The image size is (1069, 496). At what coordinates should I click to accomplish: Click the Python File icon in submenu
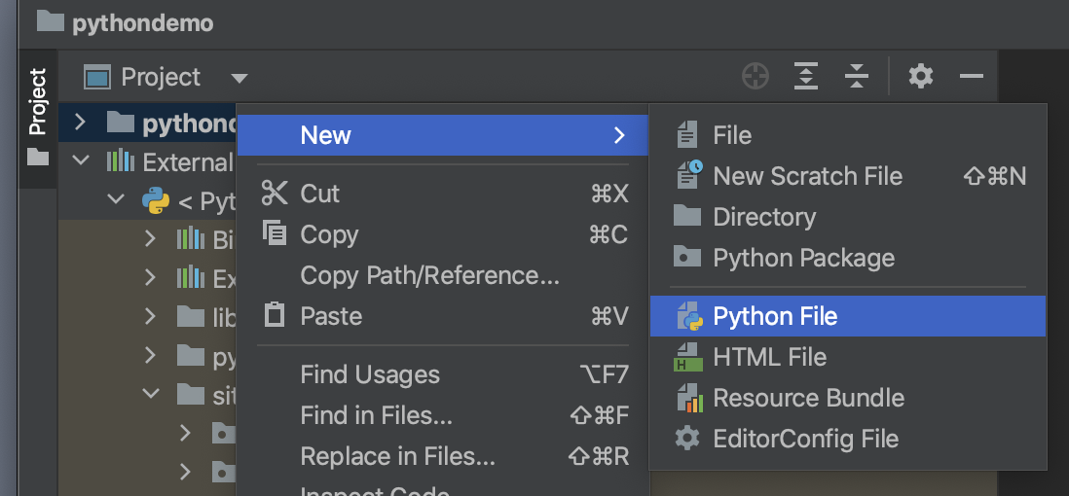coord(689,316)
